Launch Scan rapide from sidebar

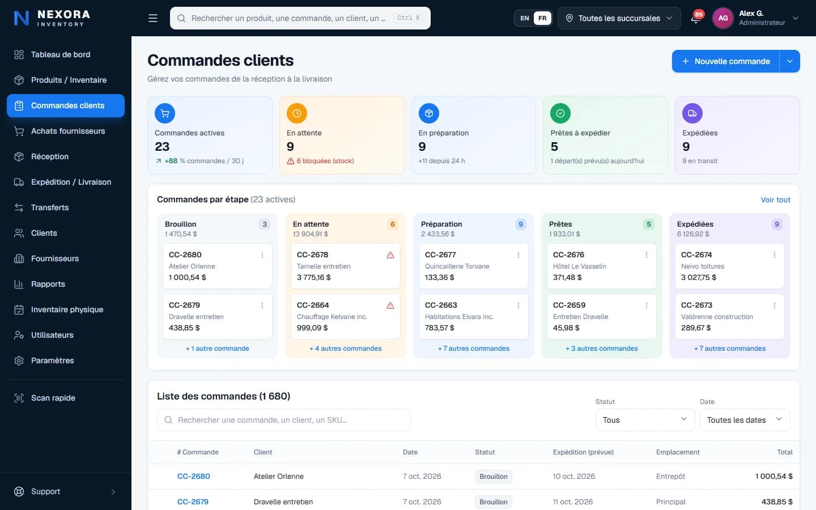[66, 398]
